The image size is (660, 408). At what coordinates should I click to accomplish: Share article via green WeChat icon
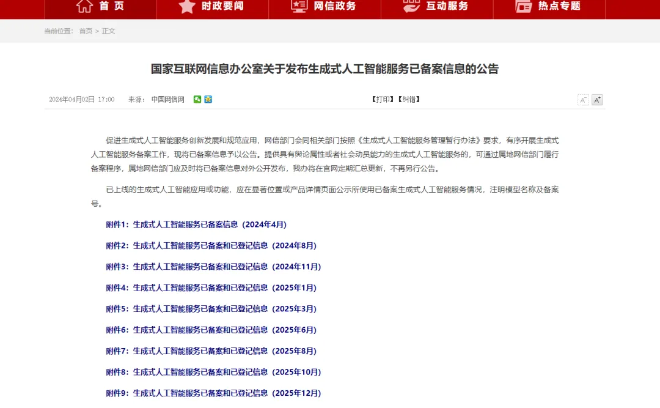197,100
